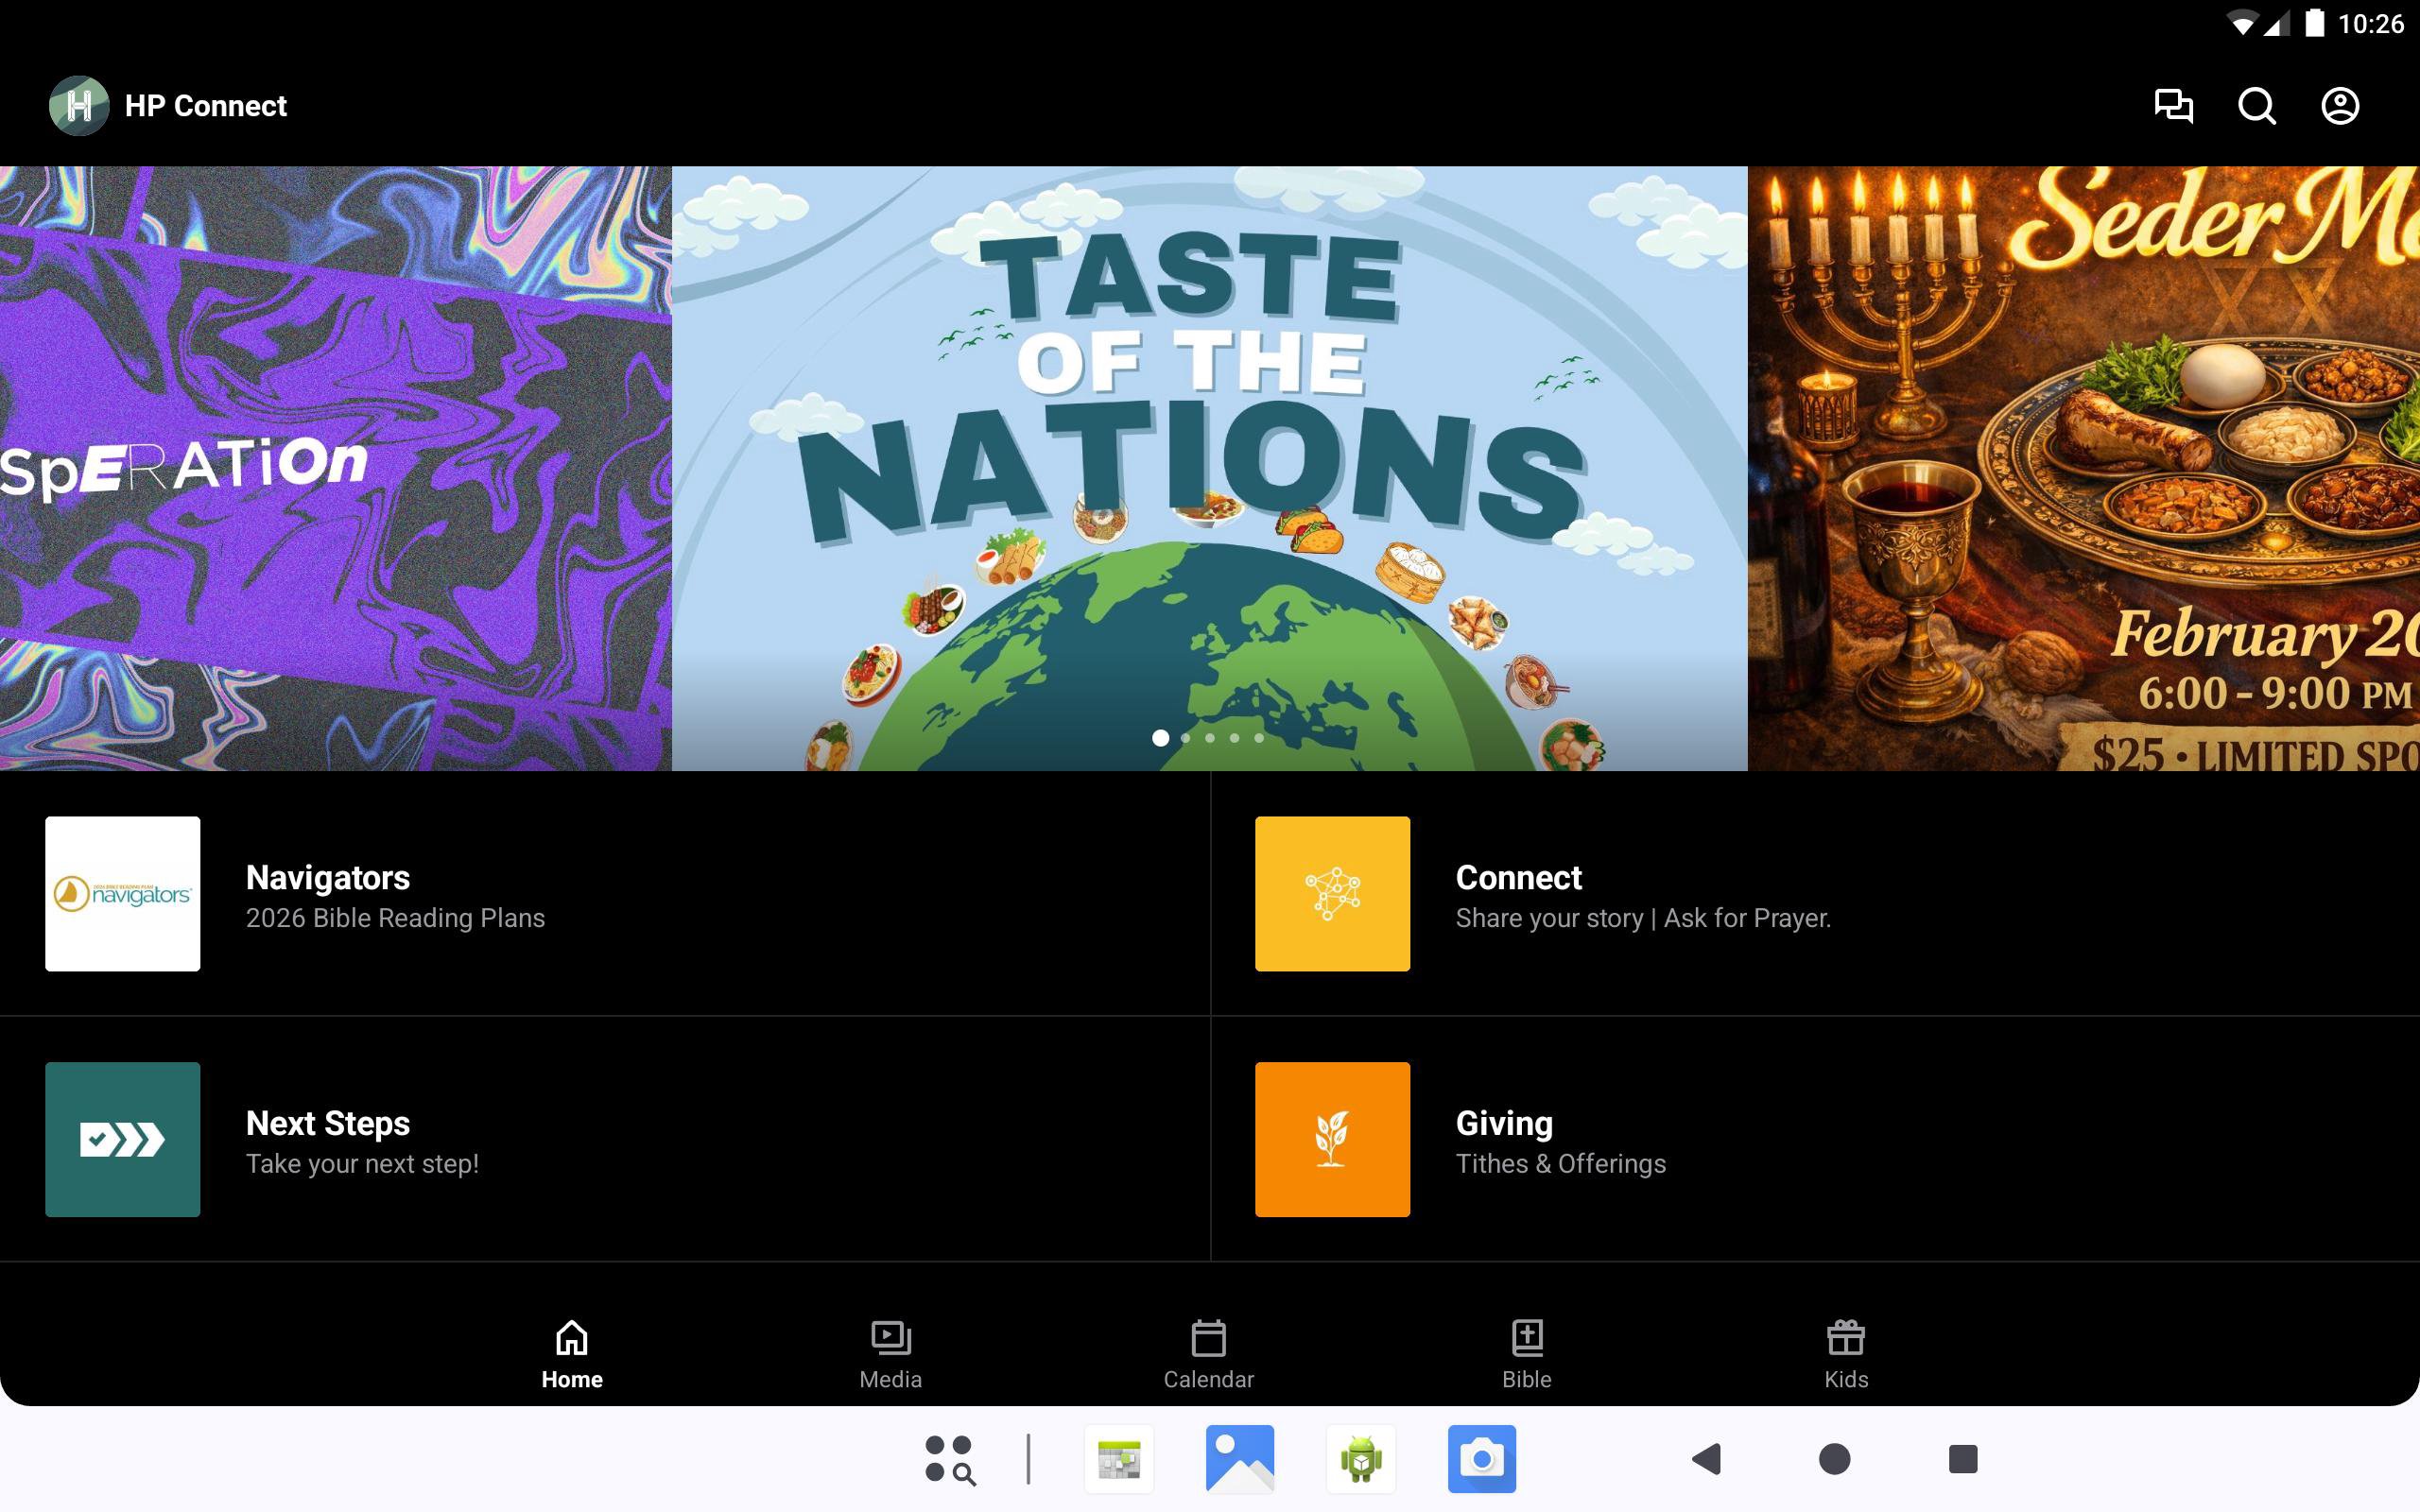Open 2026 Bible Reading Plans link

[x=395, y=918]
